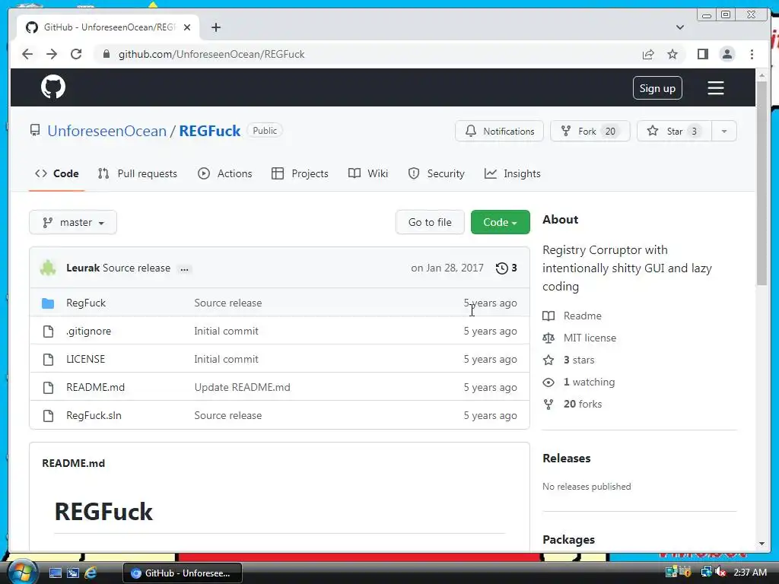Expand commit message ellipsis
This screenshot has width=779, height=584.
click(x=184, y=268)
